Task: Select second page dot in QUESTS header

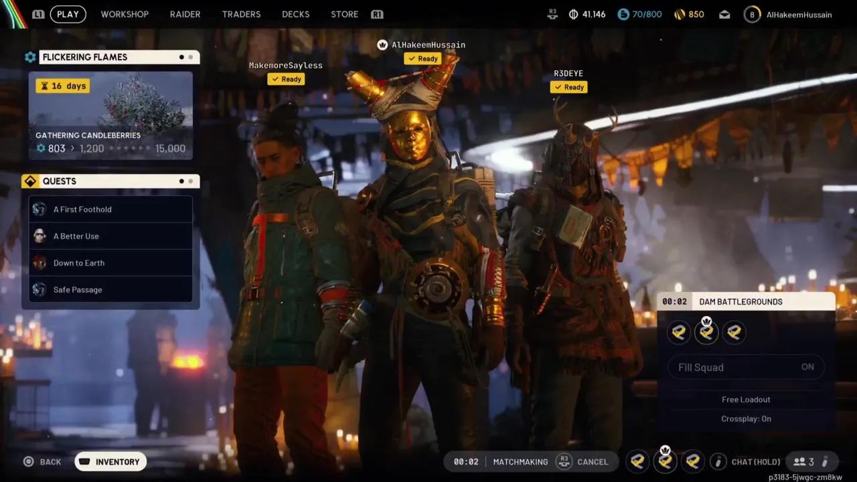Action: [x=191, y=181]
